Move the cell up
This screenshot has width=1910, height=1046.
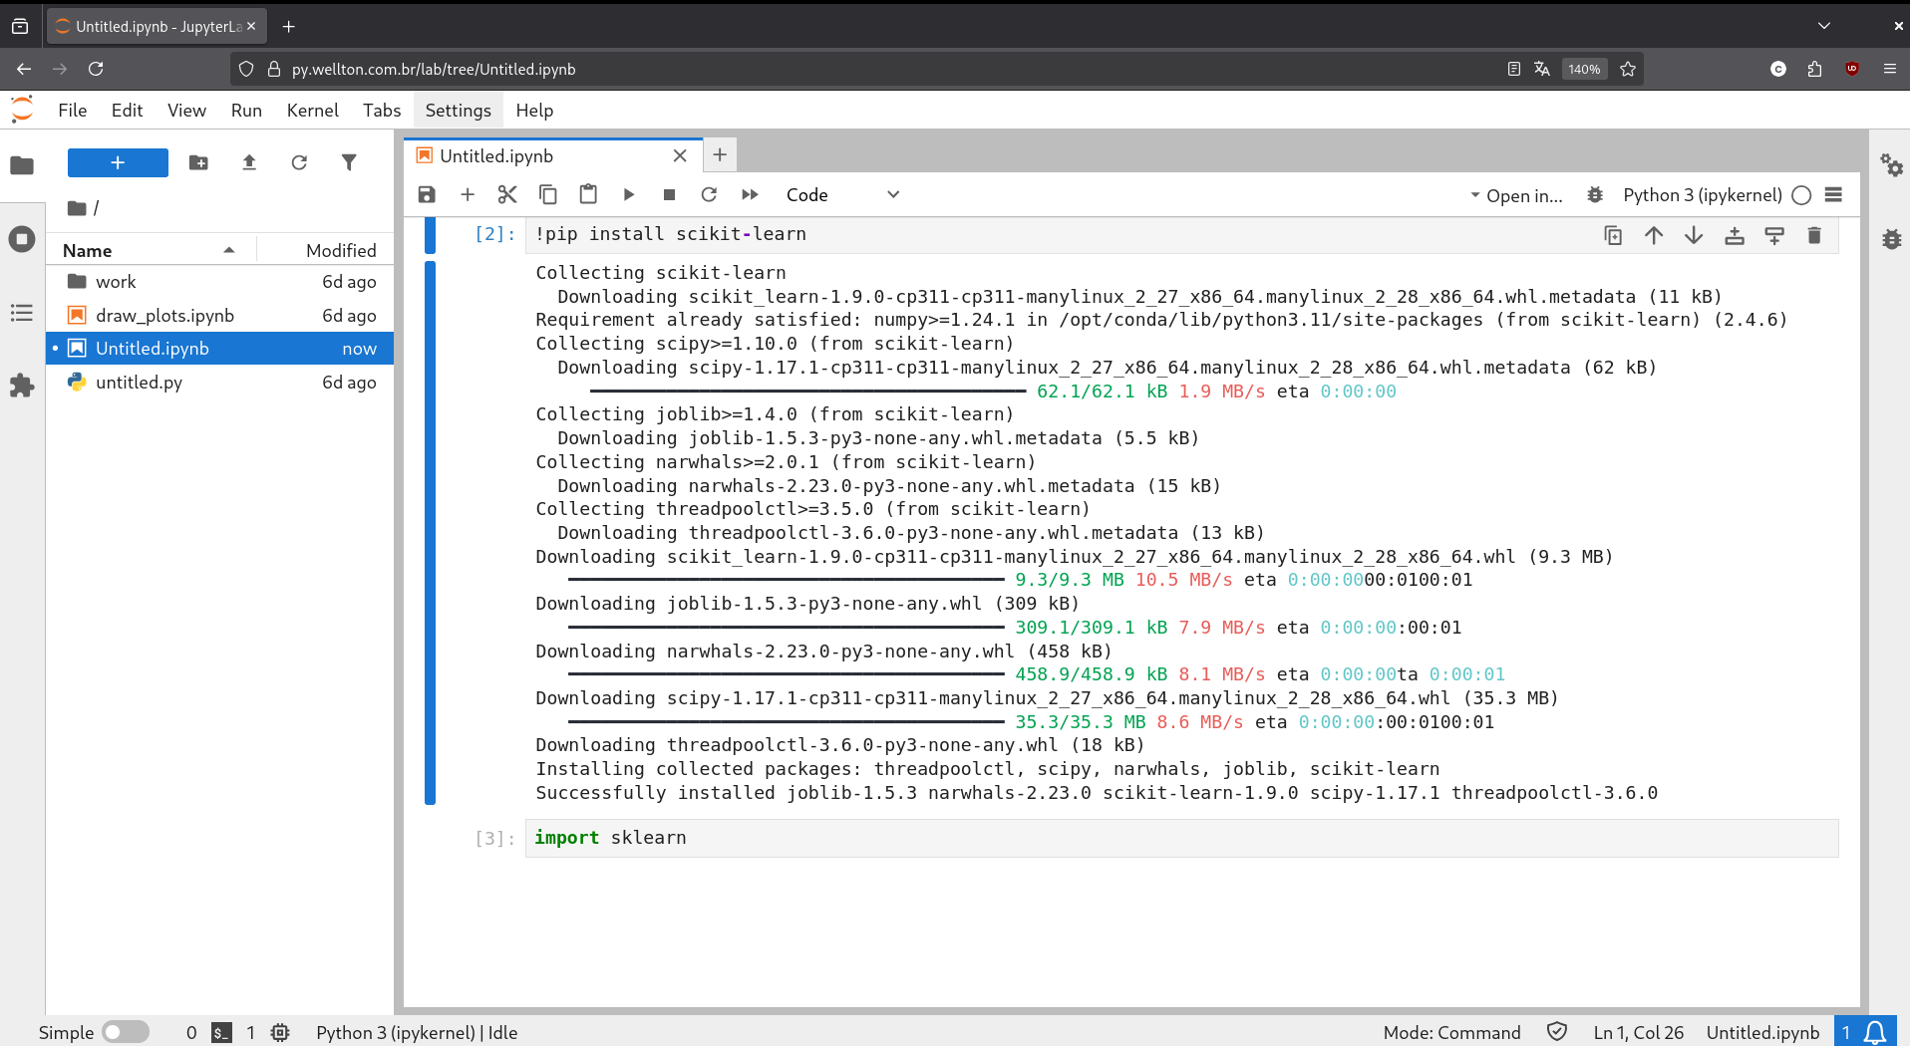click(x=1654, y=235)
